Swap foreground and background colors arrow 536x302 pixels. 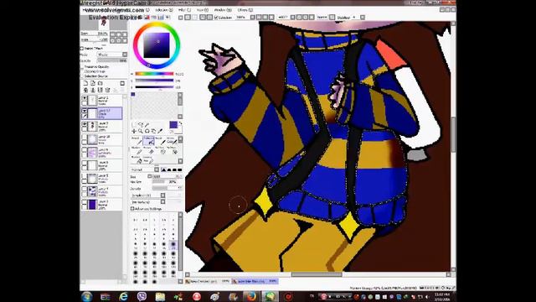pyautogui.click(x=180, y=123)
